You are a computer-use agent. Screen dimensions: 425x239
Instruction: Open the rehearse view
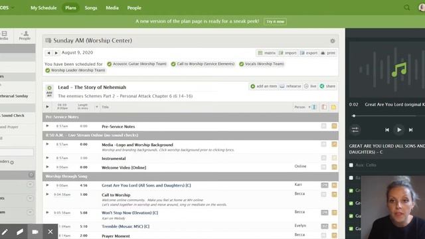click(x=290, y=86)
